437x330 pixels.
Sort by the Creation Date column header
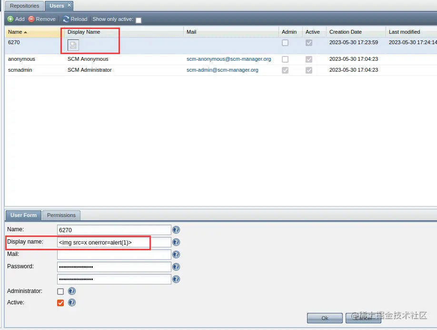coord(356,32)
